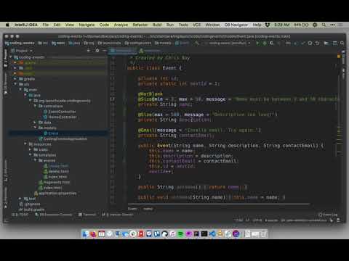Click the Event breadcrumb below the editor
The height and width of the screenshot is (261, 349).
132,209
